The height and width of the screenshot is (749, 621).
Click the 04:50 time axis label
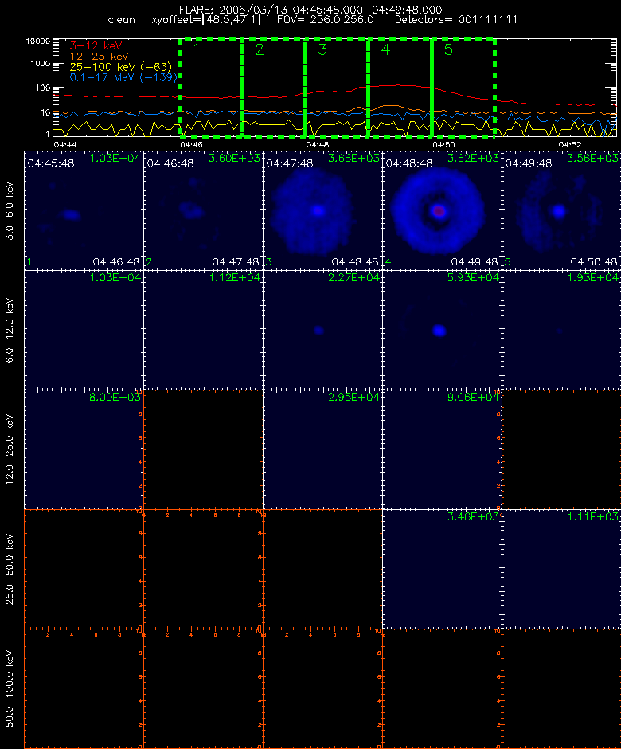tap(443, 144)
